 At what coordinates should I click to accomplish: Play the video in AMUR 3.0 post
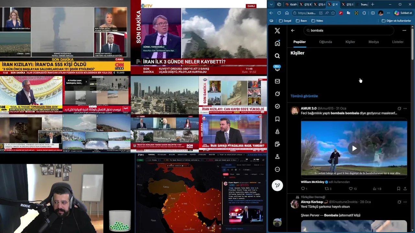click(354, 149)
